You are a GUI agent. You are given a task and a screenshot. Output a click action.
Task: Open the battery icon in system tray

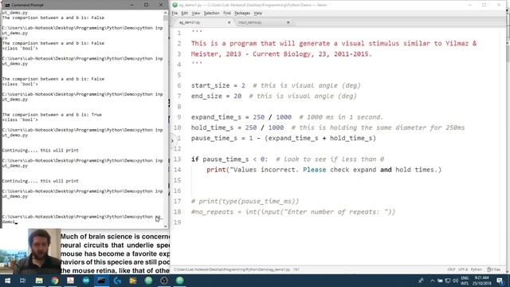440,281
